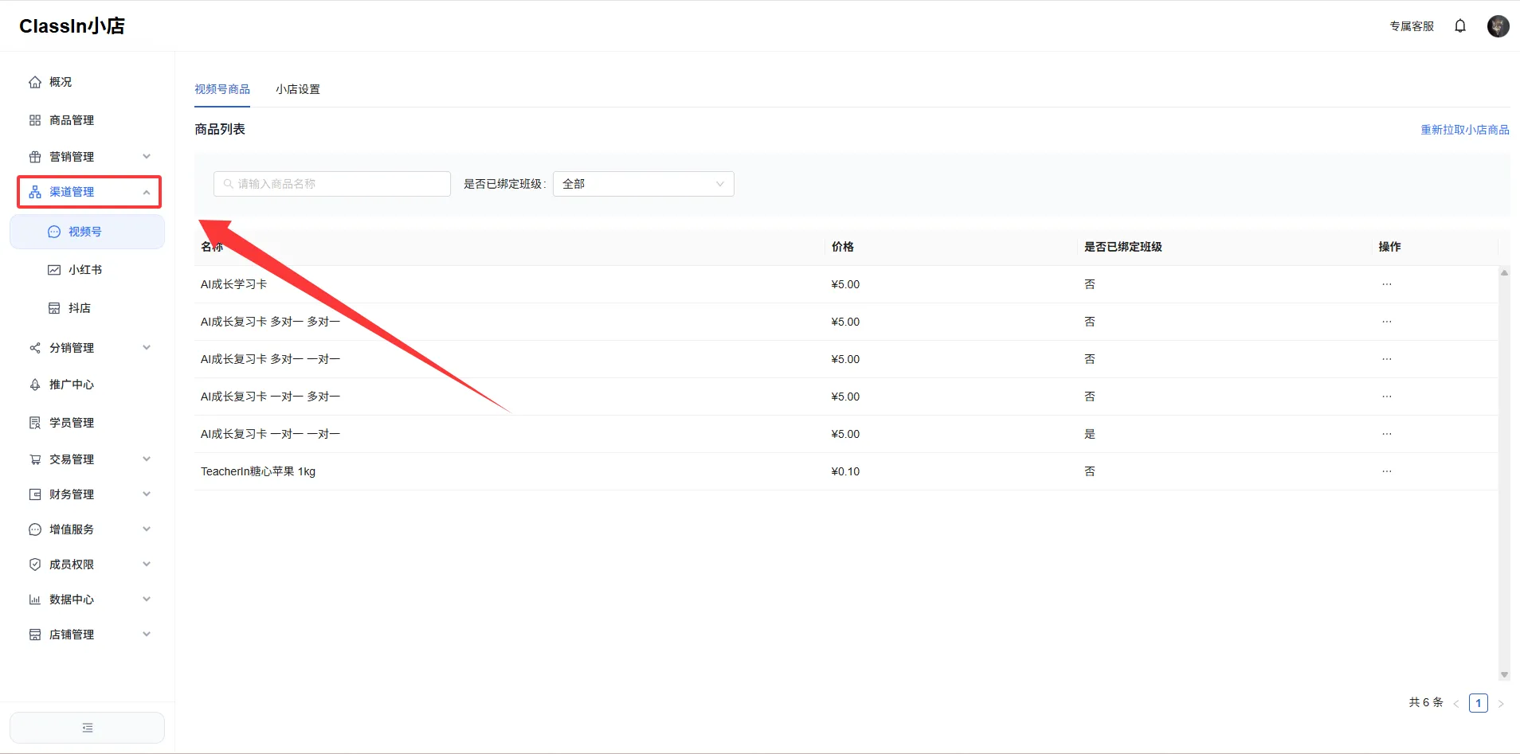The width and height of the screenshot is (1520, 754).
Task: Expand the 增值服务 chevron
Action: 147,529
